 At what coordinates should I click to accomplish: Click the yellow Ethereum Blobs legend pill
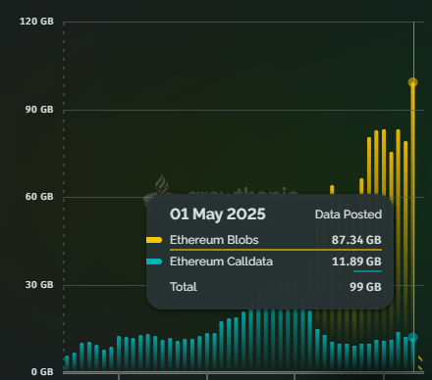[x=154, y=240]
